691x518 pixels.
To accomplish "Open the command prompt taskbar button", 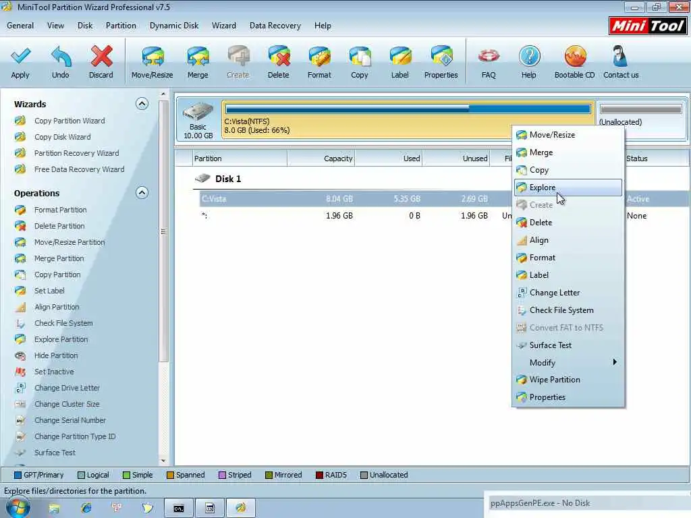I will pos(178,509).
